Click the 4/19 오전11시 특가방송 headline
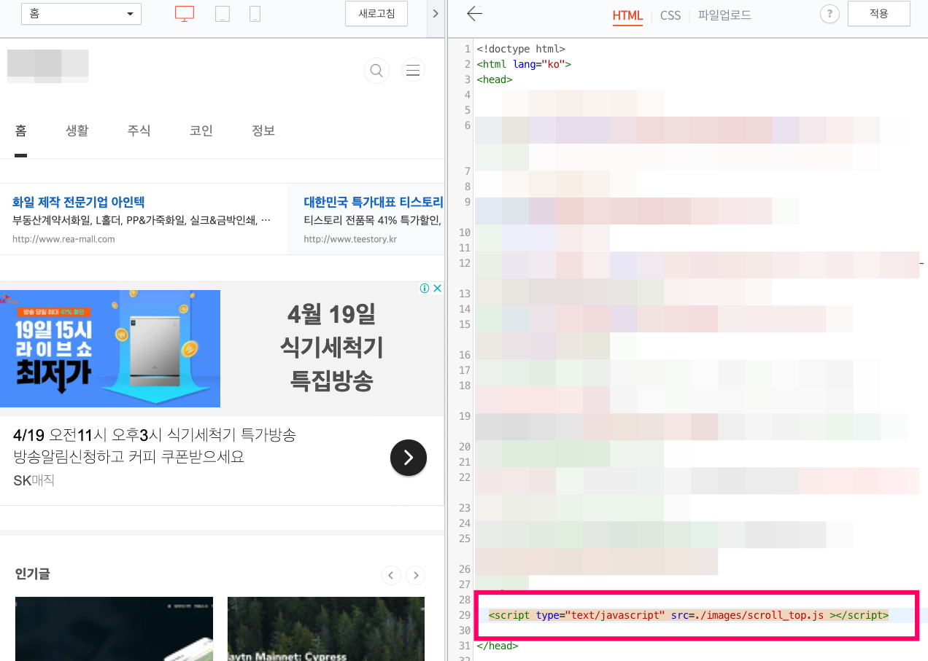The height and width of the screenshot is (661, 928). [x=155, y=436]
